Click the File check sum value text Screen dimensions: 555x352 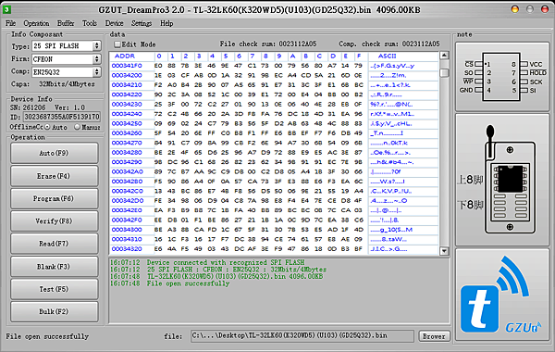(297, 44)
